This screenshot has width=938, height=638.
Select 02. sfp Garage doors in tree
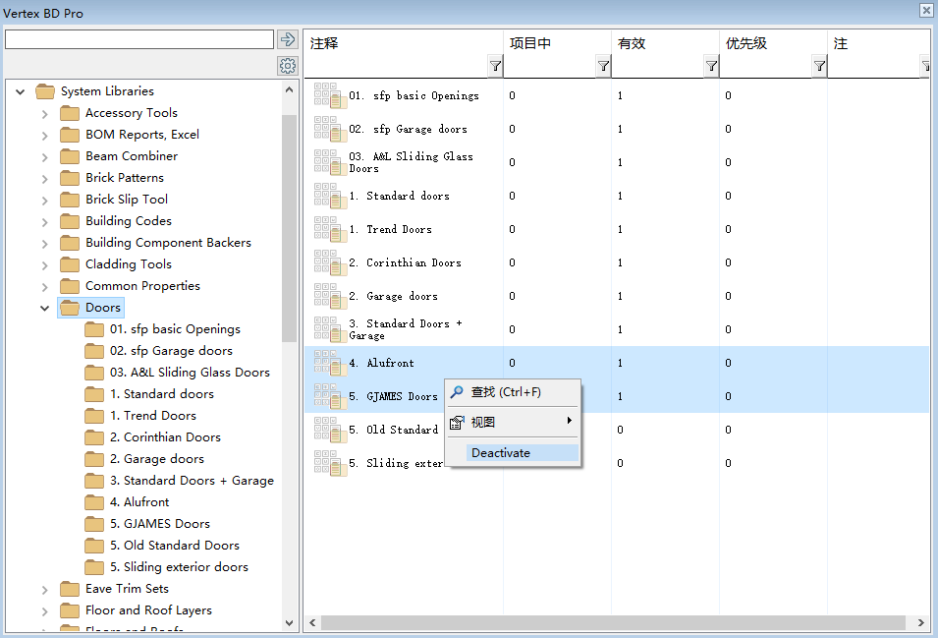pos(171,351)
